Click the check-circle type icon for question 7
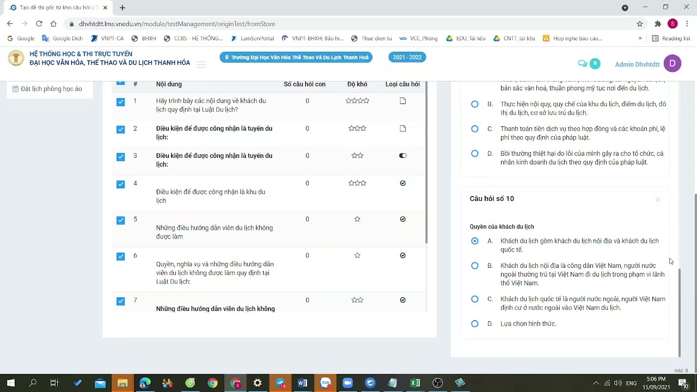This screenshot has height=392, width=697. [x=403, y=300]
